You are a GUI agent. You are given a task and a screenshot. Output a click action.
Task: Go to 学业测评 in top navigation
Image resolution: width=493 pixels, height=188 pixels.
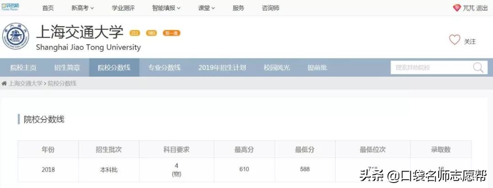(x=123, y=9)
